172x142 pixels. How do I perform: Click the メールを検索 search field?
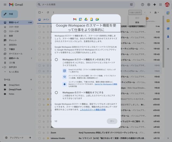tap(85, 5)
